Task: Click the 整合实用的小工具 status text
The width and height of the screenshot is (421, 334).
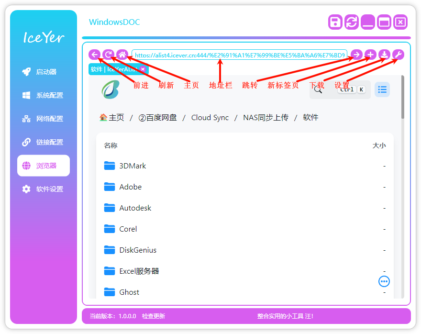Action: coord(285,316)
